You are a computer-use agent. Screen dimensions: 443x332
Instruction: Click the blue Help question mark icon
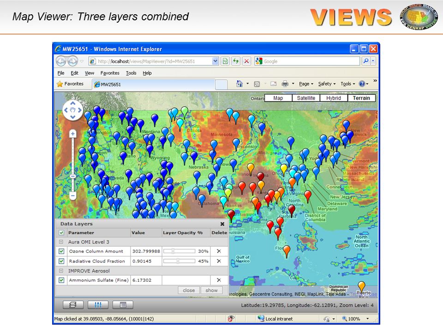point(362,84)
